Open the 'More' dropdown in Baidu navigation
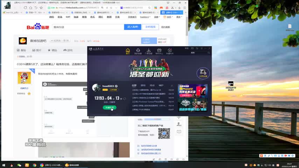This screenshot has height=168, width=299. [x=179, y=17]
